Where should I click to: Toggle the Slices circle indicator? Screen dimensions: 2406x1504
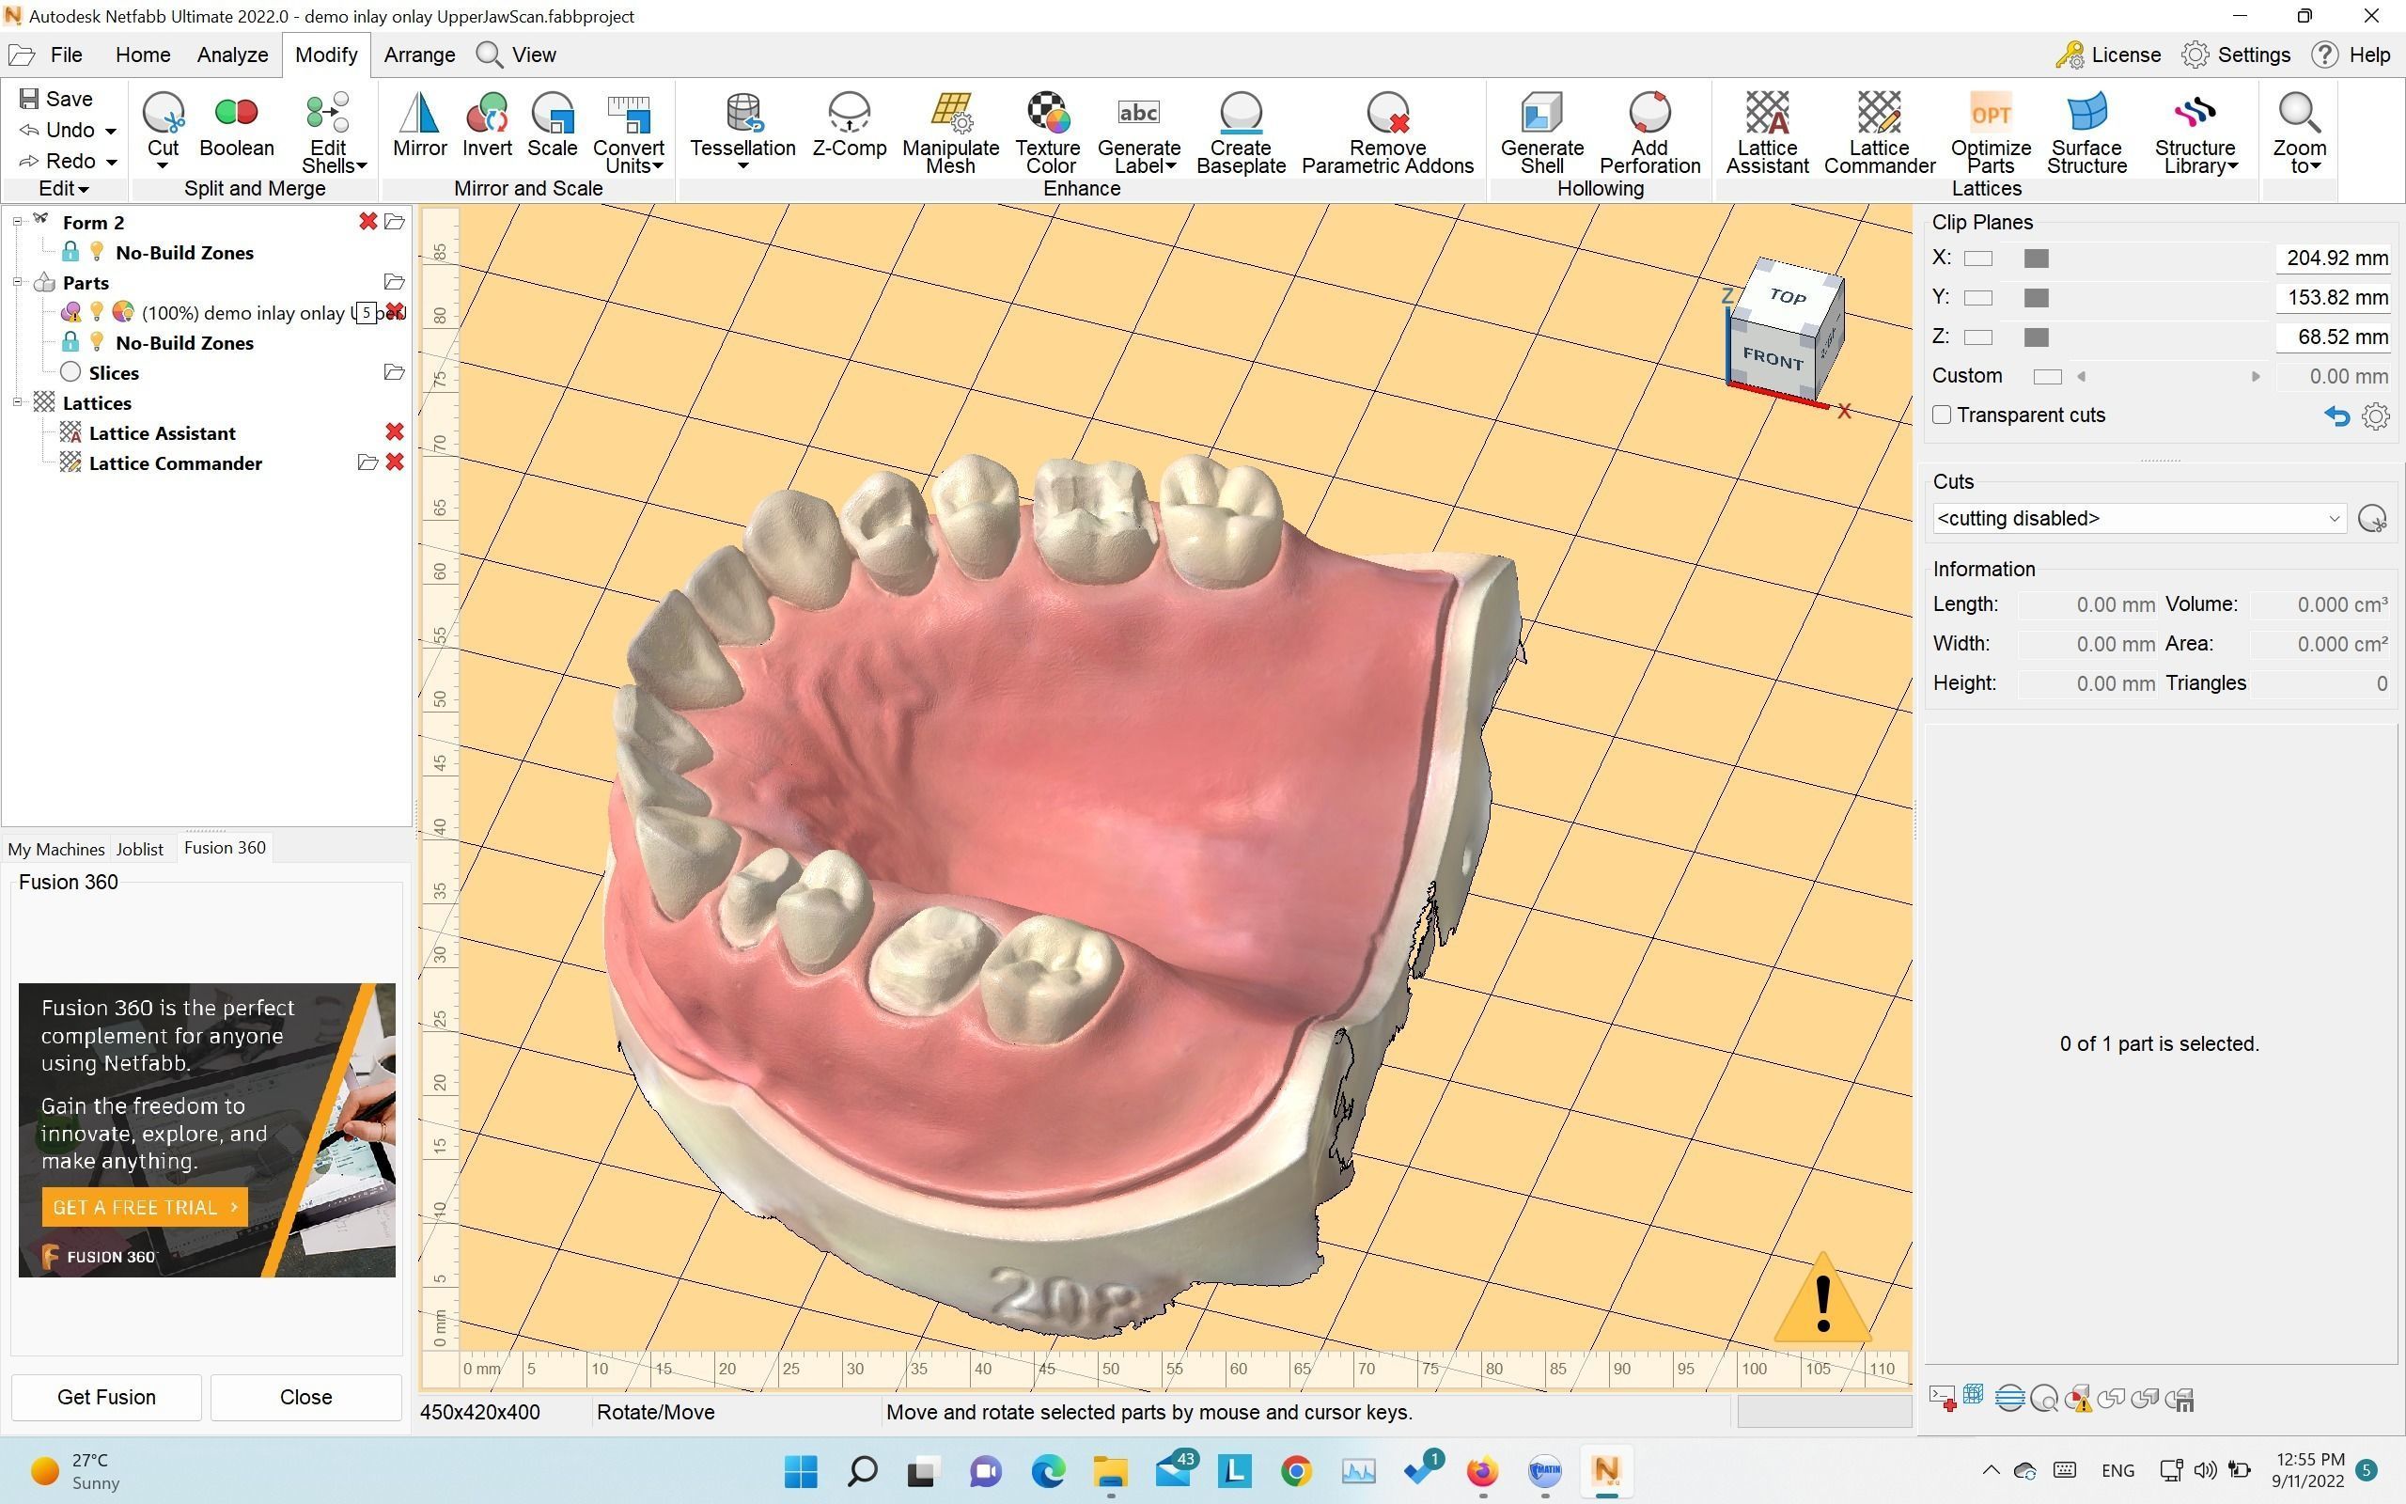pos(70,372)
